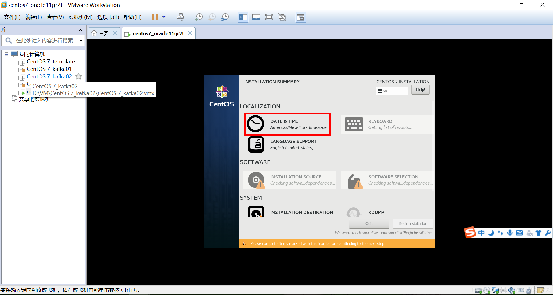Close the centos7_oracle11gr2t tab
The image size is (553, 295).
tap(190, 33)
